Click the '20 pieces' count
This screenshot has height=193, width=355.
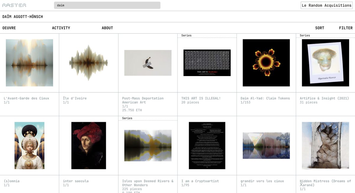coord(190,102)
